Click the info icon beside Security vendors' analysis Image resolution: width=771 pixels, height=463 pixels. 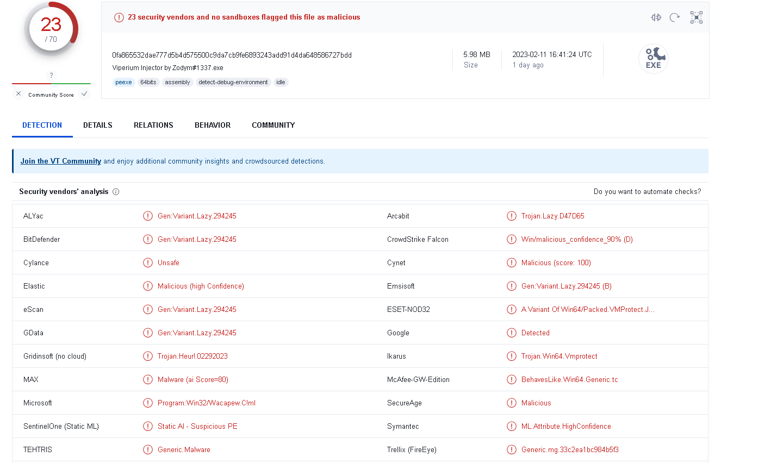tap(116, 191)
